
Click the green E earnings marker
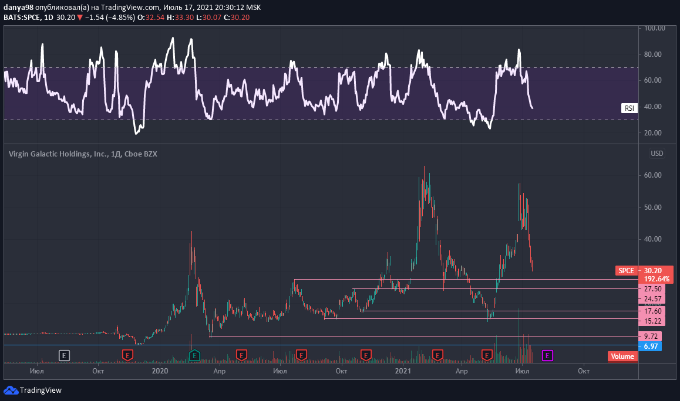(x=194, y=356)
